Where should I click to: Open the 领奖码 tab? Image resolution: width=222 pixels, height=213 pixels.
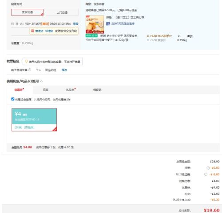(97, 90)
